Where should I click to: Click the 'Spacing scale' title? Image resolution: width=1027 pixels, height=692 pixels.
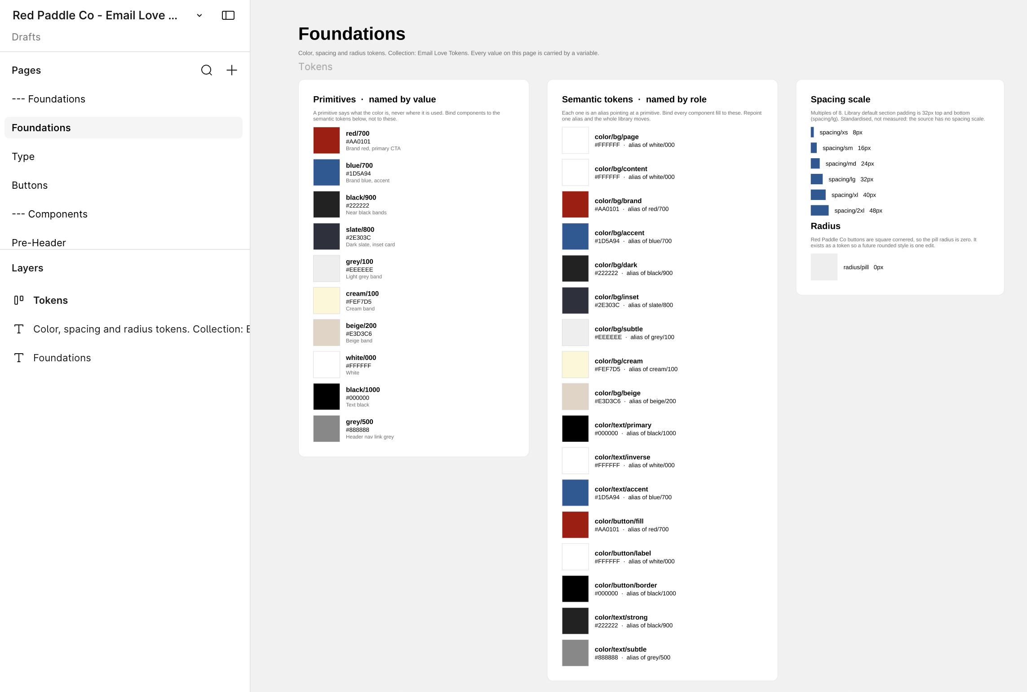(x=841, y=99)
